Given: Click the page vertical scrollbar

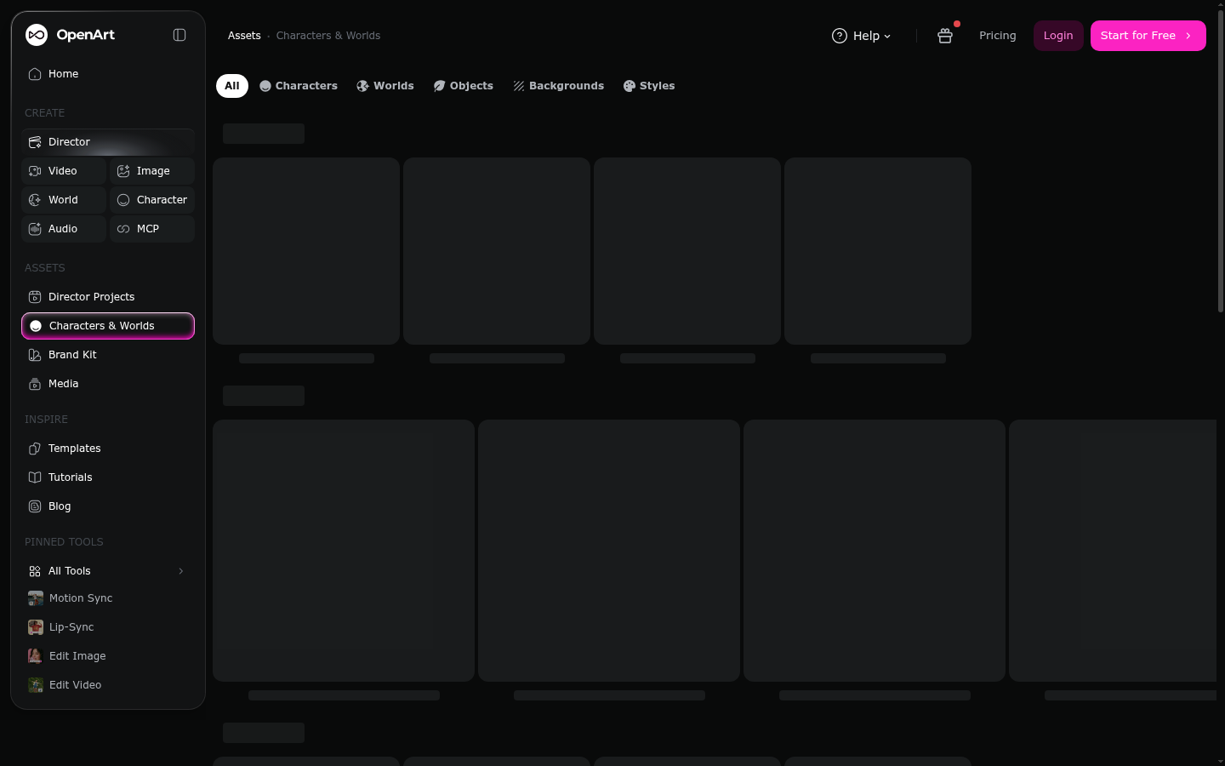Looking at the screenshot, I should pyautogui.click(x=1220, y=162).
